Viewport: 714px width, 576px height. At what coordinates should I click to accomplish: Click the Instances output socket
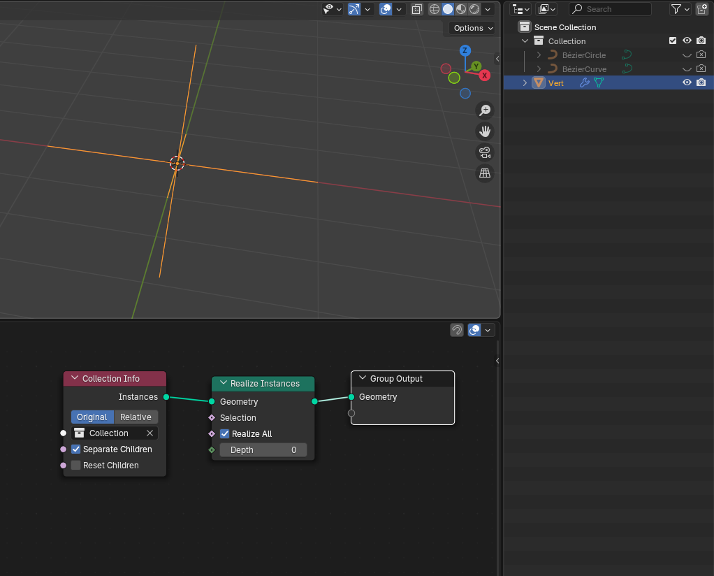tap(166, 397)
